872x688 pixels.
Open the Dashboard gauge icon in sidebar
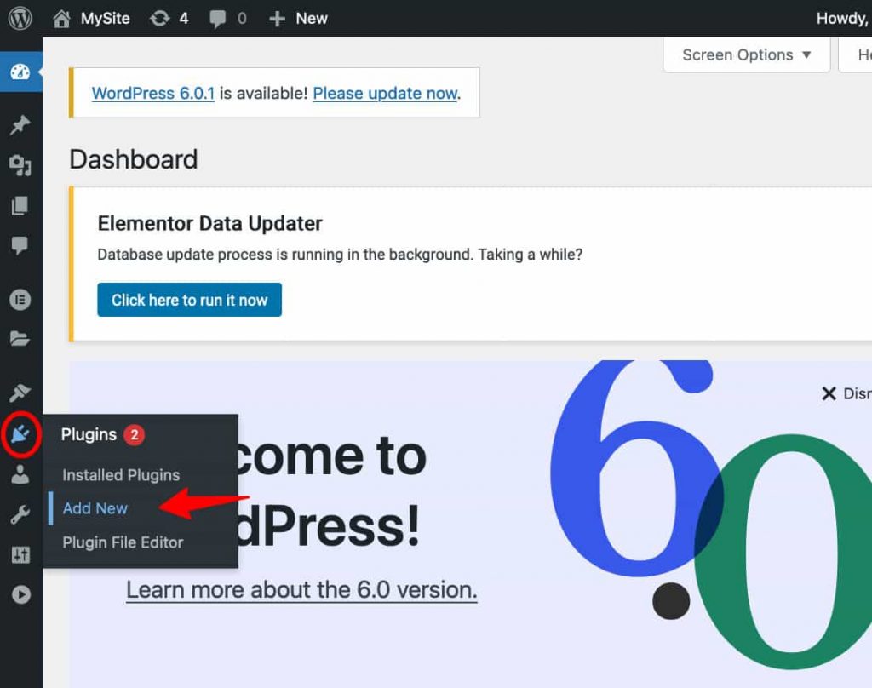(x=20, y=72)
